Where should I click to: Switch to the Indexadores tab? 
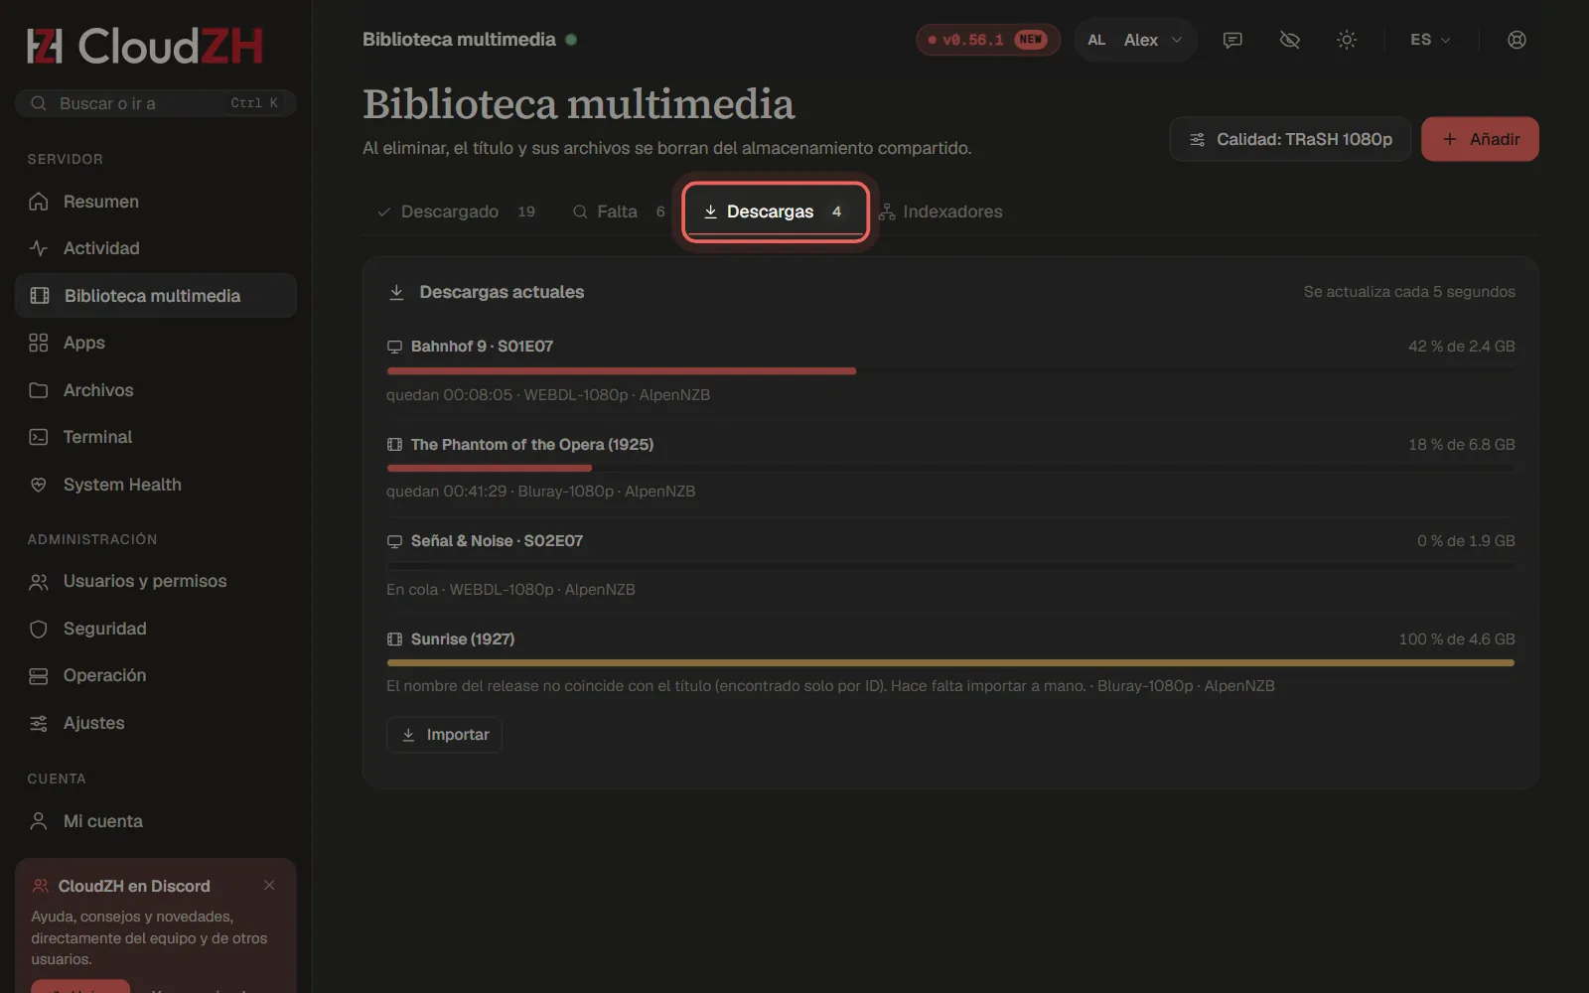(940, 212)
